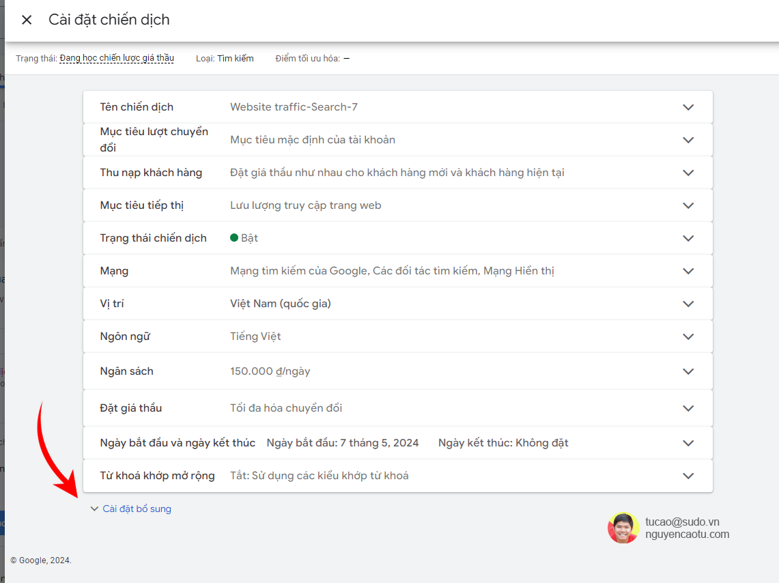Image resolution: width=779 pixels, height=583 pixels.
Task: Click the green status dot next to Bật
Action: pyautogui.click(x=235, y=238)
